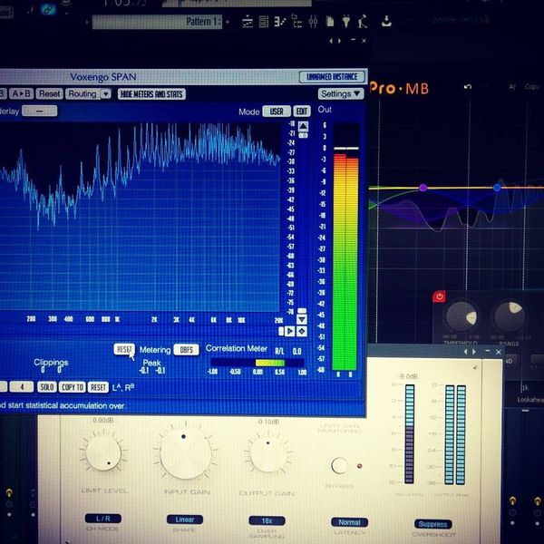Select the USER mode button
Viewport: 544px width, 544px height.
click(277, 112)
